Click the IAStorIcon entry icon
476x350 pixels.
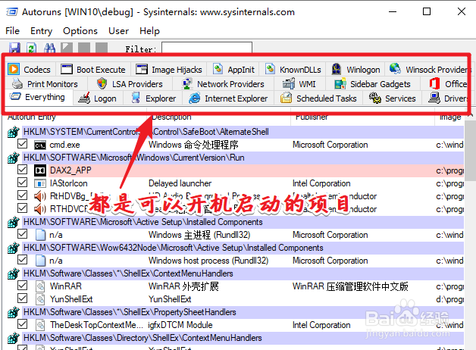pyautogui.click(x=40, y=183)
